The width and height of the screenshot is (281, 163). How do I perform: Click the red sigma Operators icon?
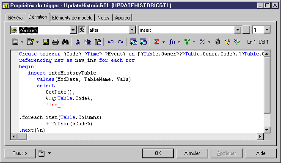pyautogui.click(x=157, y=42)
